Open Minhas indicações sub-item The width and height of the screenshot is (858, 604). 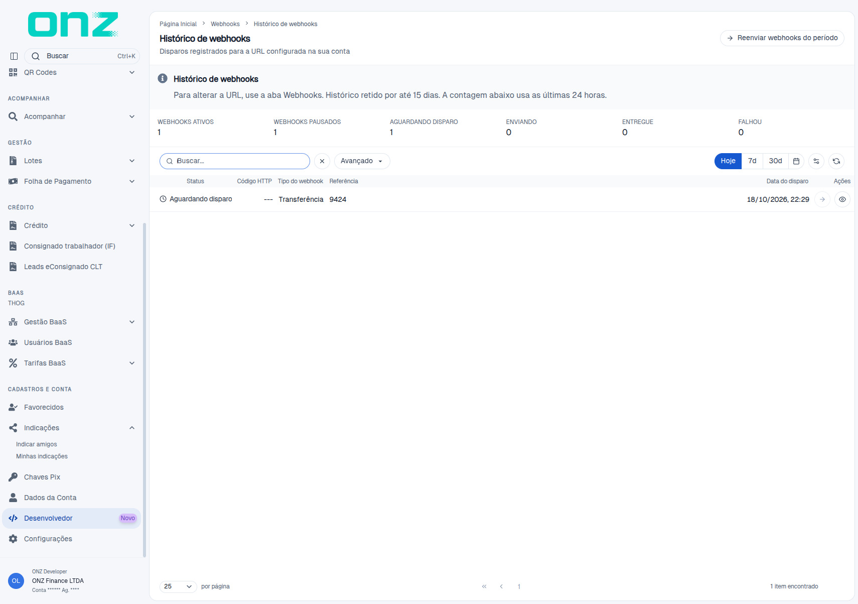42,456
